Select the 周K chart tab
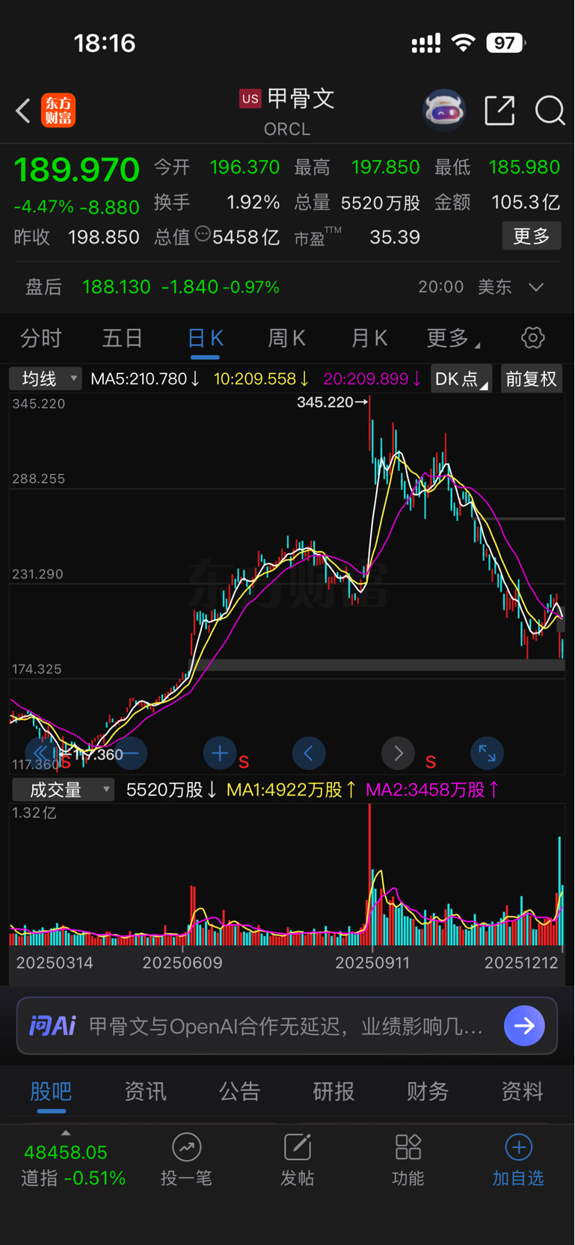Viewport: 575px width, 1245px height. pos(287,338)
